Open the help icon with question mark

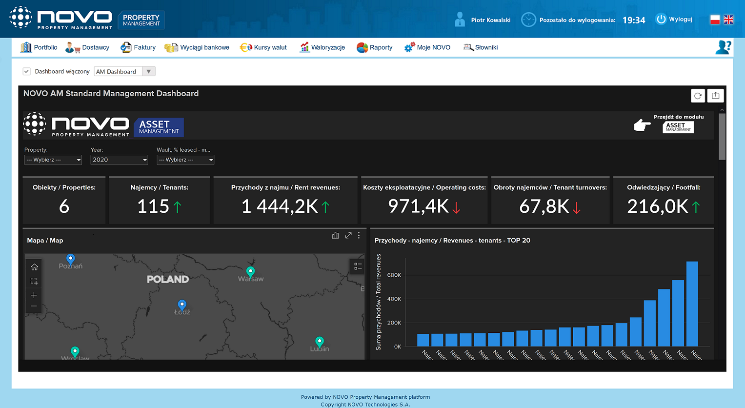pos(723,47)
